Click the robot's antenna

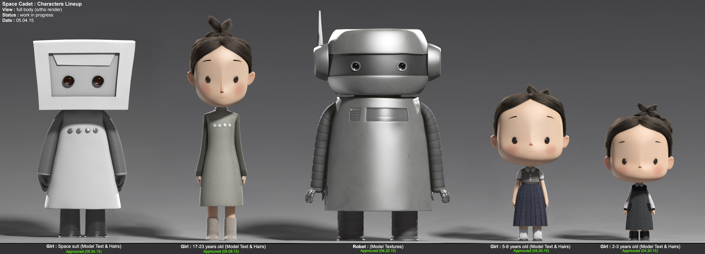point(320,28)
